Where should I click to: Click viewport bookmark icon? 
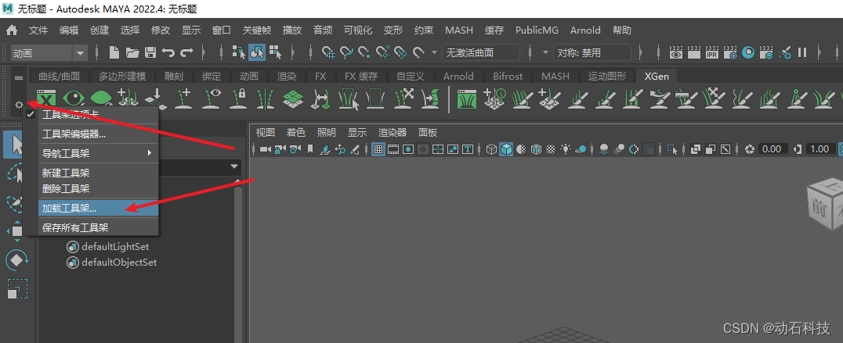click(x=310, y=149)
